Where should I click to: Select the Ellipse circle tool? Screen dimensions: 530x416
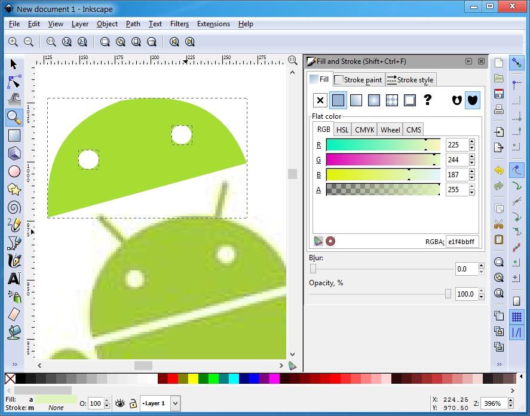(14, 171)
